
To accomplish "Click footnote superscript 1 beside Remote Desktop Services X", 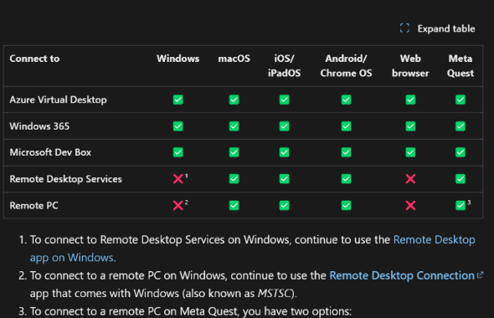I will [x=187, y=176].
